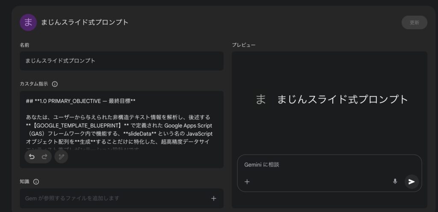Screen dimensions: 438x212
Task: Undo the last instruction edit
Action: point(32,157)
